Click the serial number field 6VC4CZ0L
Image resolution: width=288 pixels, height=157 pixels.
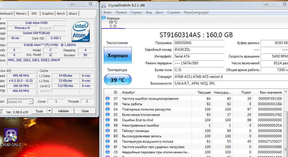(x=199, y=49)
